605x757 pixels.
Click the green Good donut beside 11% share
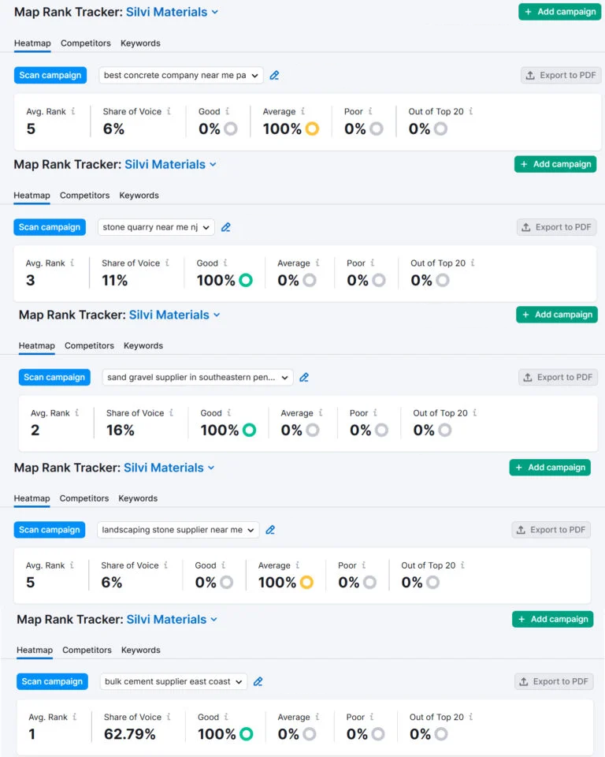coord(246,280)
